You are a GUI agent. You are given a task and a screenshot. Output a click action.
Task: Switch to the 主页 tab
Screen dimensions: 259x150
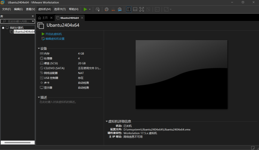tap(43, 18)
